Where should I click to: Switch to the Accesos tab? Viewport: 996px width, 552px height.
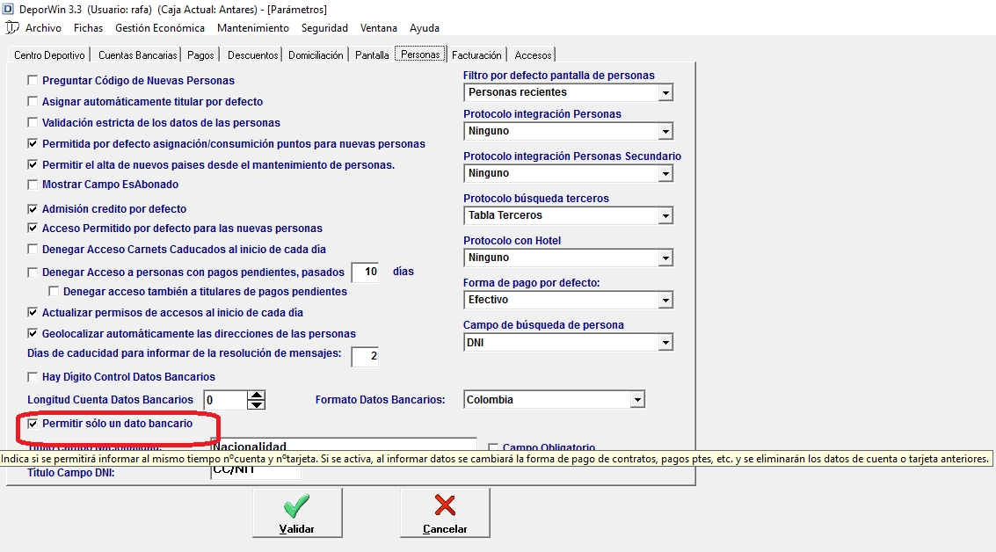(x=533, y=55)
